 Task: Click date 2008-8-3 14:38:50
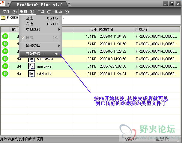[113, 59]
